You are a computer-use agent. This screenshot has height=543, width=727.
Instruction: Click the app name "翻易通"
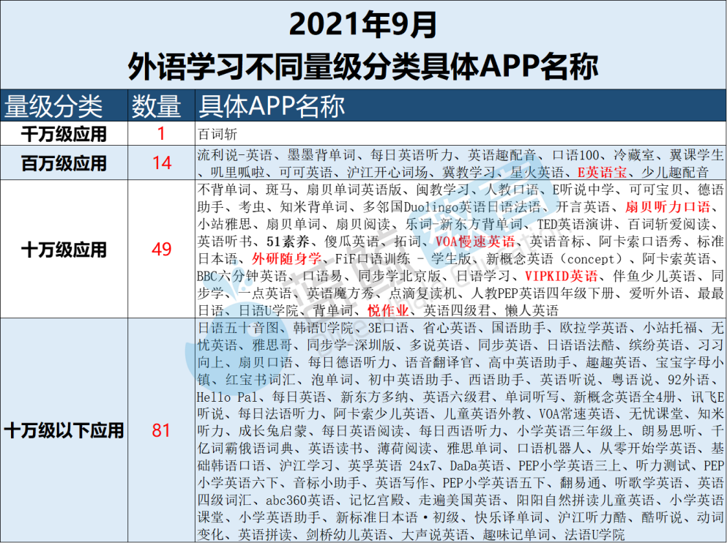coord(580,483)
